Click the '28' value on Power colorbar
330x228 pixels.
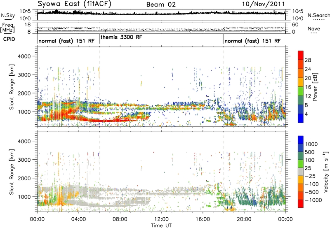pos(308,60)
